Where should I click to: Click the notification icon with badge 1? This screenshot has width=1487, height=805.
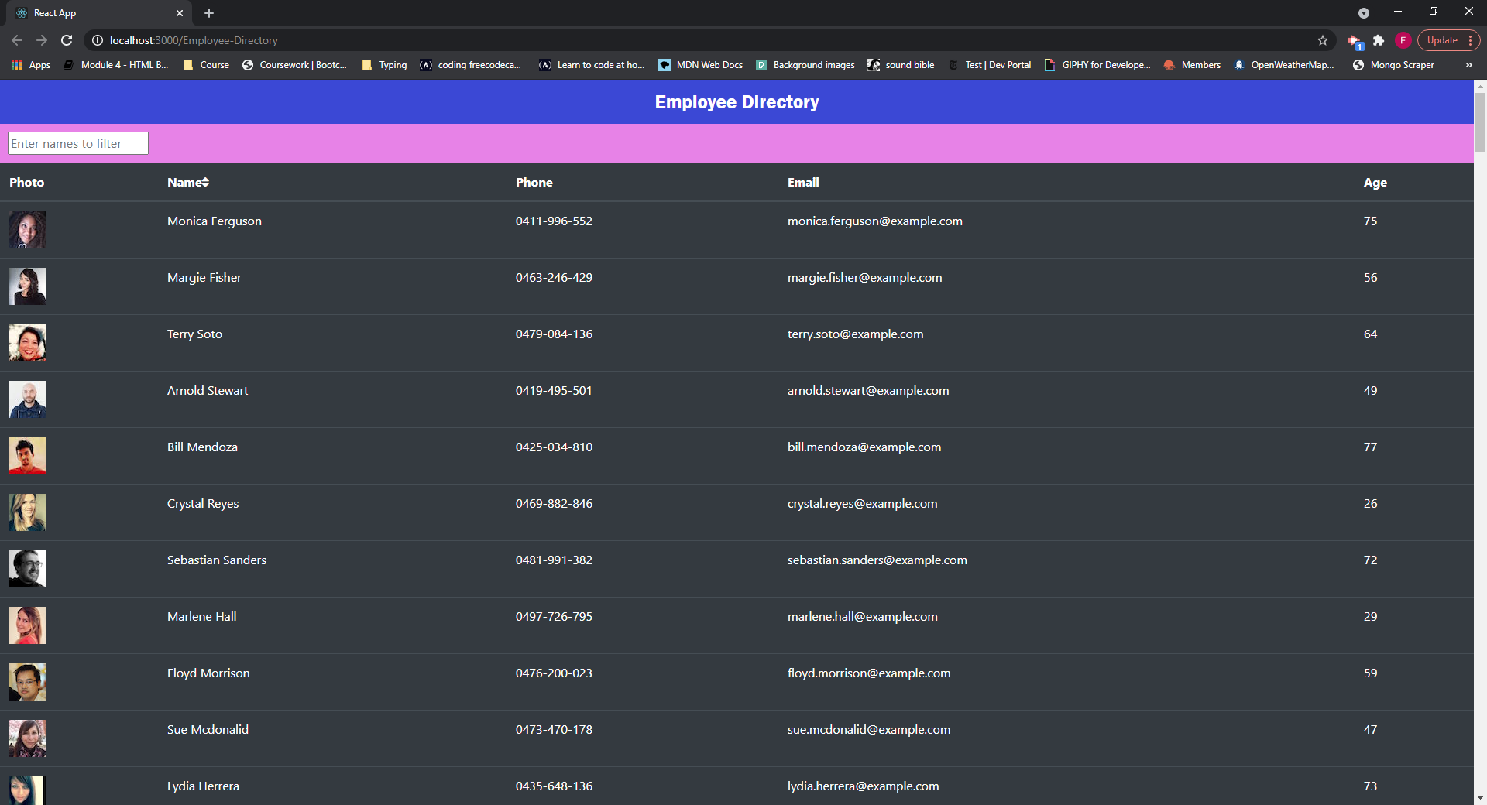(1354, 40)
